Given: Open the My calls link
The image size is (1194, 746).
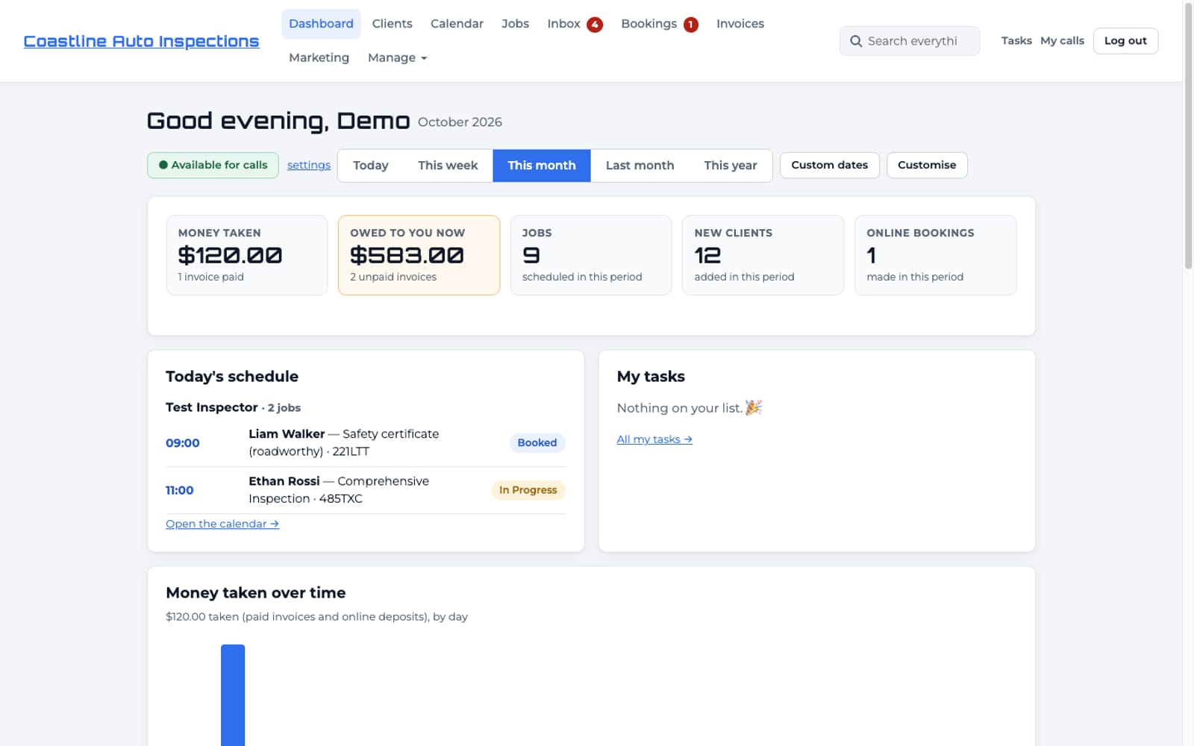Looking at the screenshot, I should [x=1062, y=41].
